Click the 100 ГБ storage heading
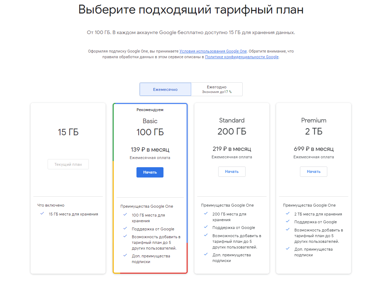This screenshot has height=284, width=376. click(150, 132)
